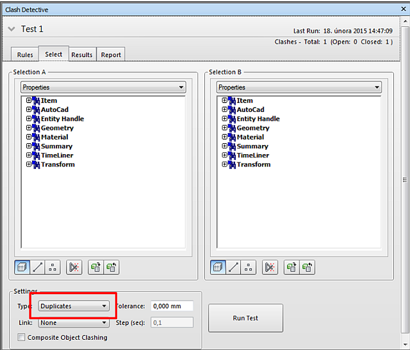Click the Run Test button
This screenshot has width=410, height=350.
point(245,318)
